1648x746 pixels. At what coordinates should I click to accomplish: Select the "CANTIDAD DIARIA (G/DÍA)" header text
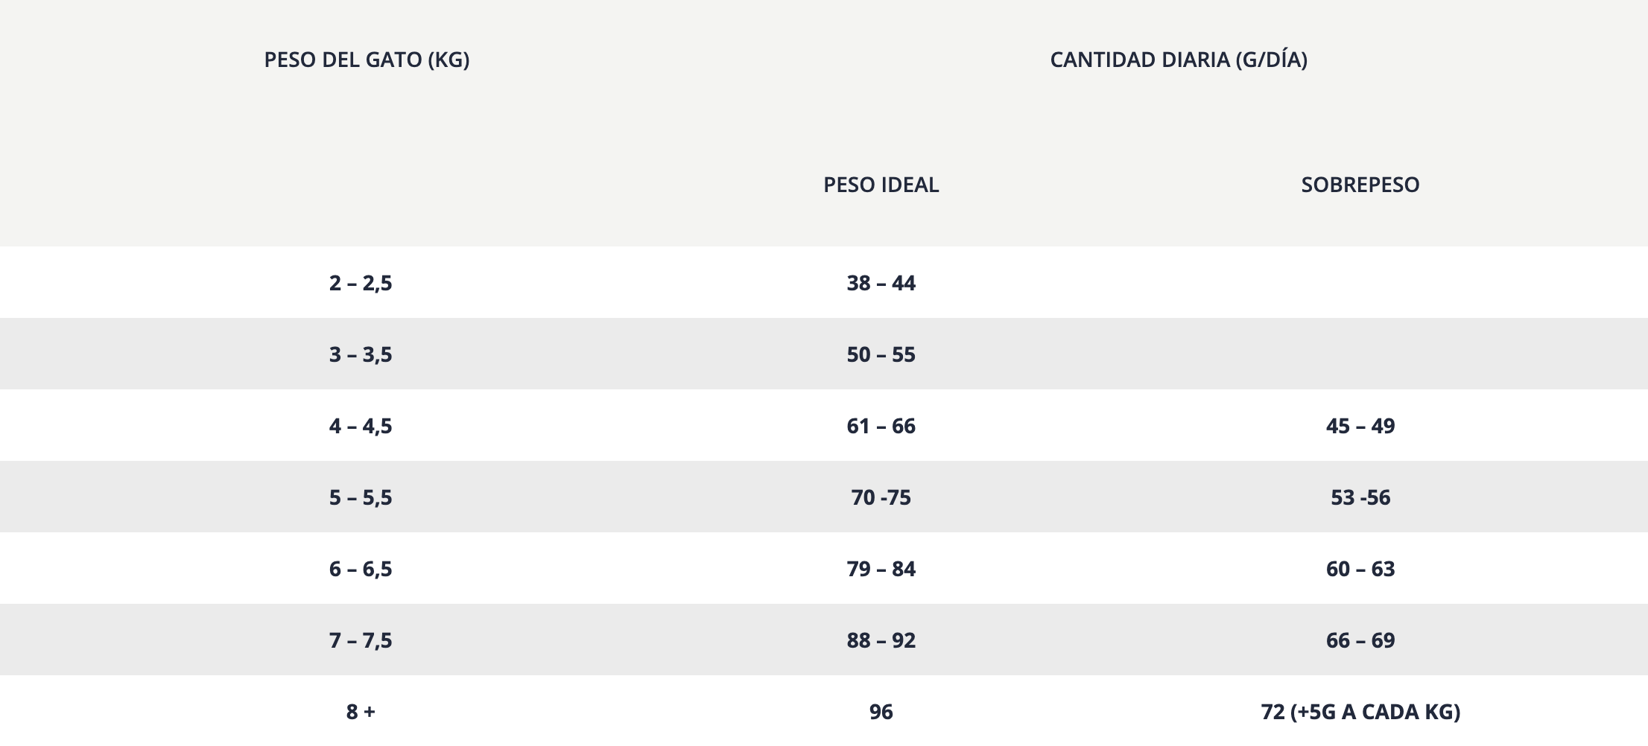[x=1179, y=60]
